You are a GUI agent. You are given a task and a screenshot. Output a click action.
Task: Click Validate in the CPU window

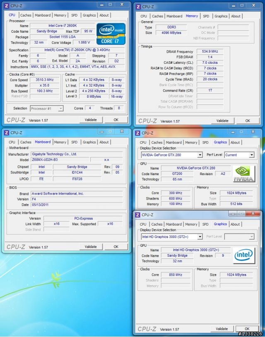91,120
